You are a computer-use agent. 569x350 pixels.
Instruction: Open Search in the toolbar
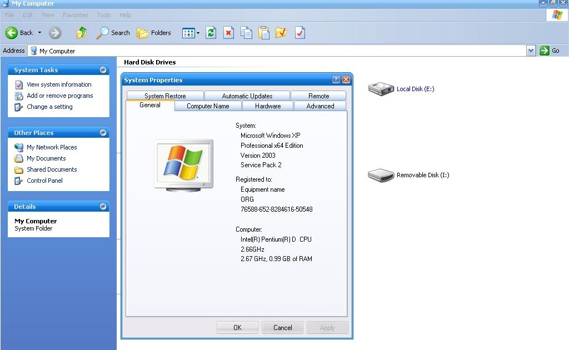click(113, 33)
